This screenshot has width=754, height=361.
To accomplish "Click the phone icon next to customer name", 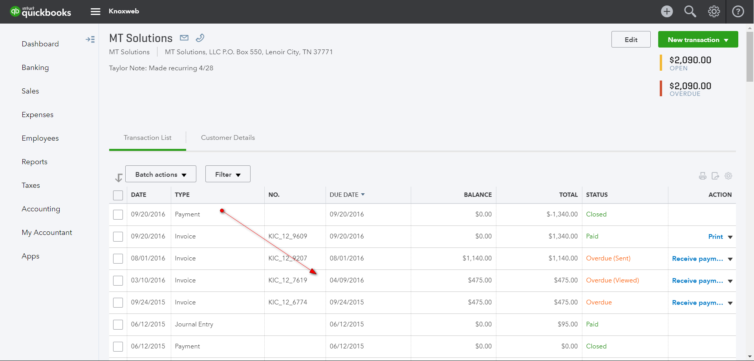I will tap(200, 38).
